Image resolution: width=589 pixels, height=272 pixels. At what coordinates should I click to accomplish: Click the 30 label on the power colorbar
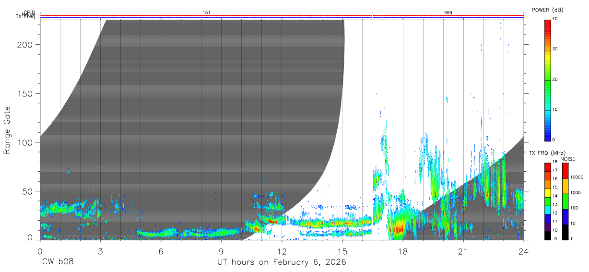click(x=555, y=49)
